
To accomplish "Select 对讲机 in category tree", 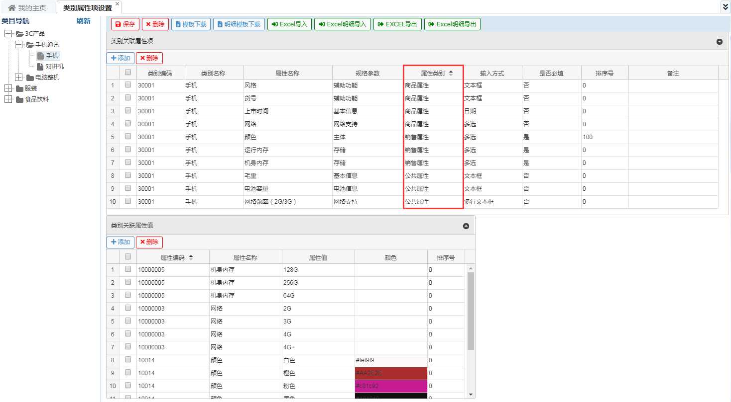I will click(x=55, y=67).
